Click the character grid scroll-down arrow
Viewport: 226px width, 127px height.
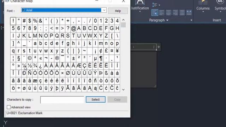coord(123,90)
